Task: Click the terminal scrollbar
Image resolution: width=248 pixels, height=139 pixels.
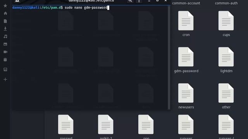Action: [x=169, y=58]
